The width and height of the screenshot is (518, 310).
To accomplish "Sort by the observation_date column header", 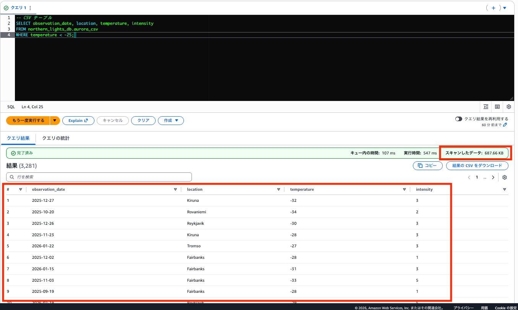I will point(49,189).
